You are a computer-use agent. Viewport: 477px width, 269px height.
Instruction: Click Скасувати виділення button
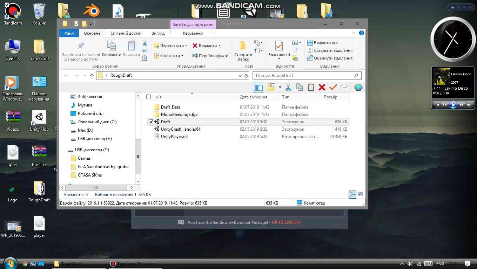coord(330,50)
